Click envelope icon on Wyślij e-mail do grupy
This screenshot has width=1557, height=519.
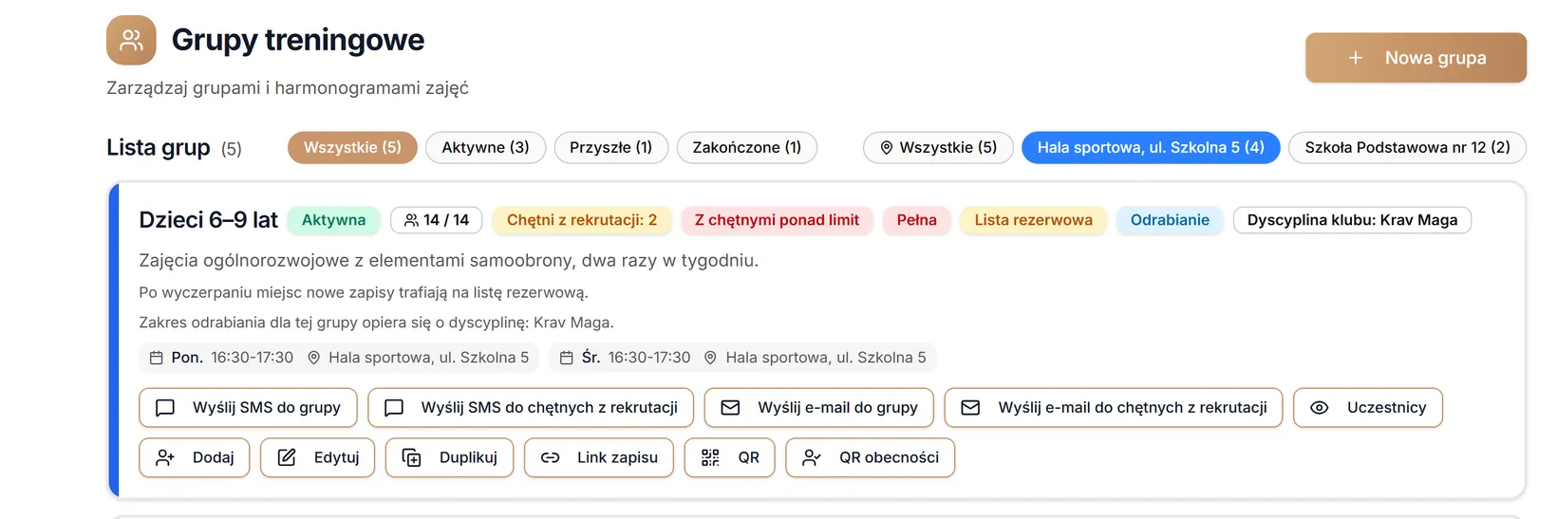point(730,408)
